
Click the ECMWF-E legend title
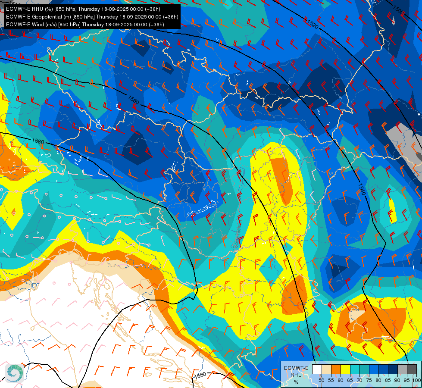(296, 368)
